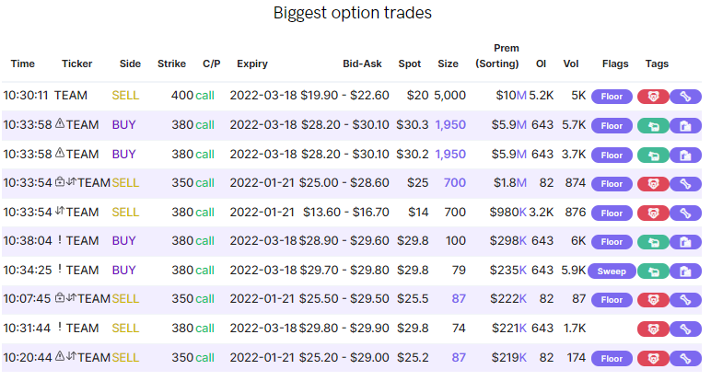
Task: Click the warning triangle icon in the 10:20:44 row
Action: click(60, 357)
